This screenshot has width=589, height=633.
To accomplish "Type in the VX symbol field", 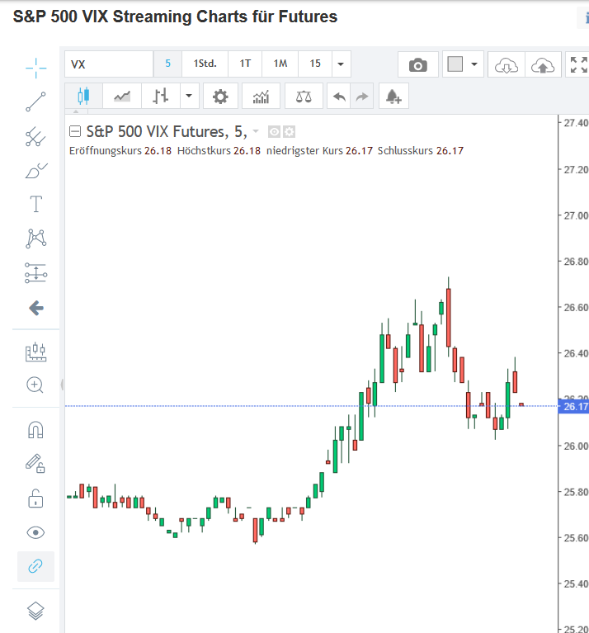I will [x=109, y=64].
